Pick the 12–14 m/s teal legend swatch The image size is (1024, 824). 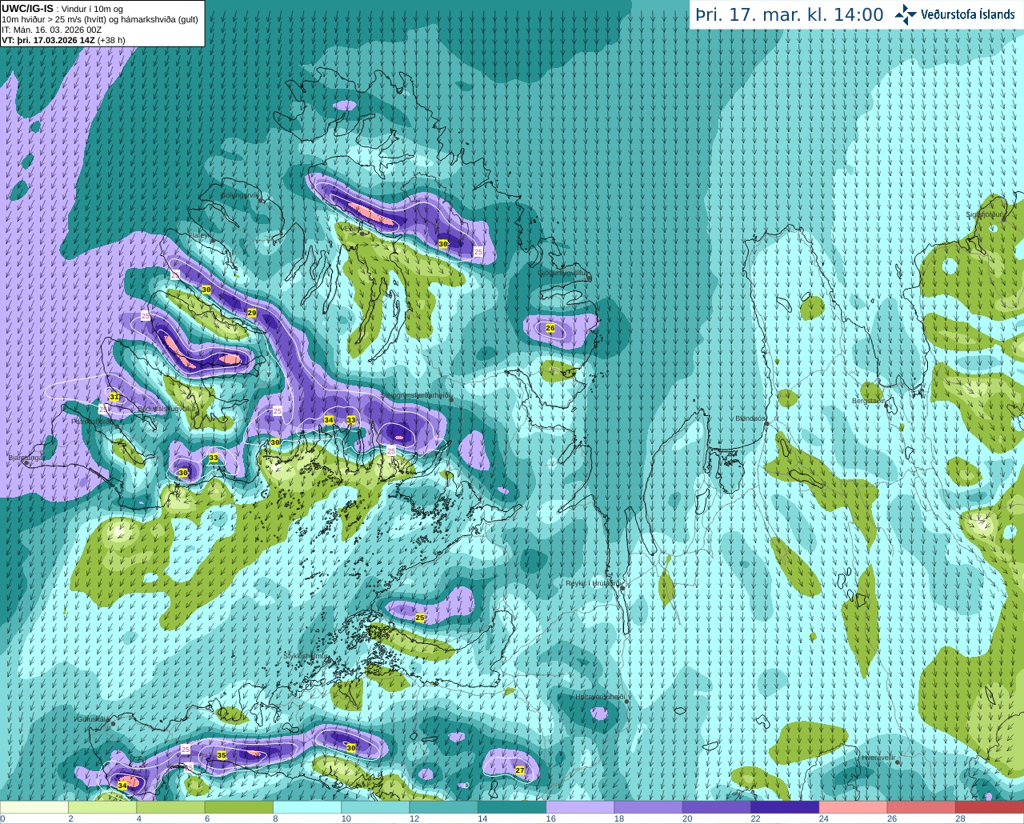[x=443, y=807]
